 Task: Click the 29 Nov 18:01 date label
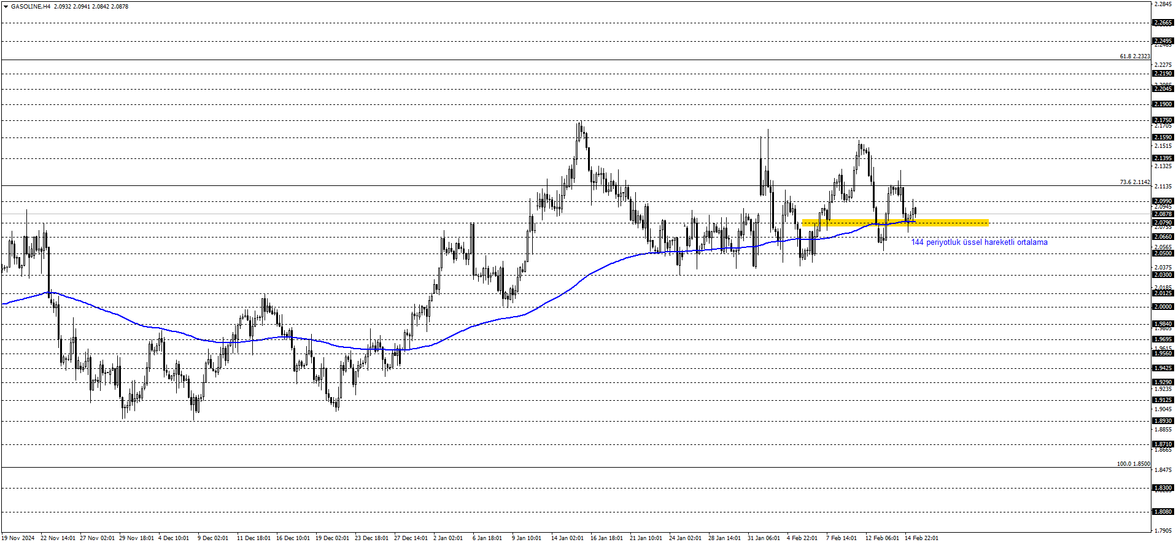point(136,538)
